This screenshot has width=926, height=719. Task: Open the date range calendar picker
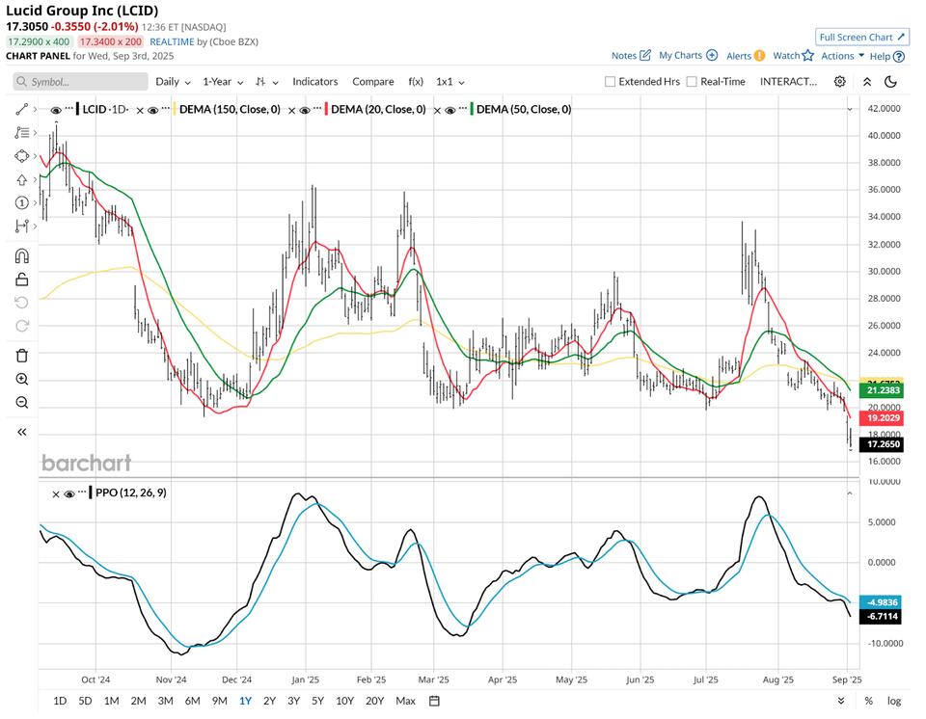coord(434,701)
